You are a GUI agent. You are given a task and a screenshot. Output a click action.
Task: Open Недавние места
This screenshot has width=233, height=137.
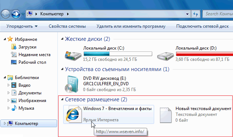coord(34,55)
